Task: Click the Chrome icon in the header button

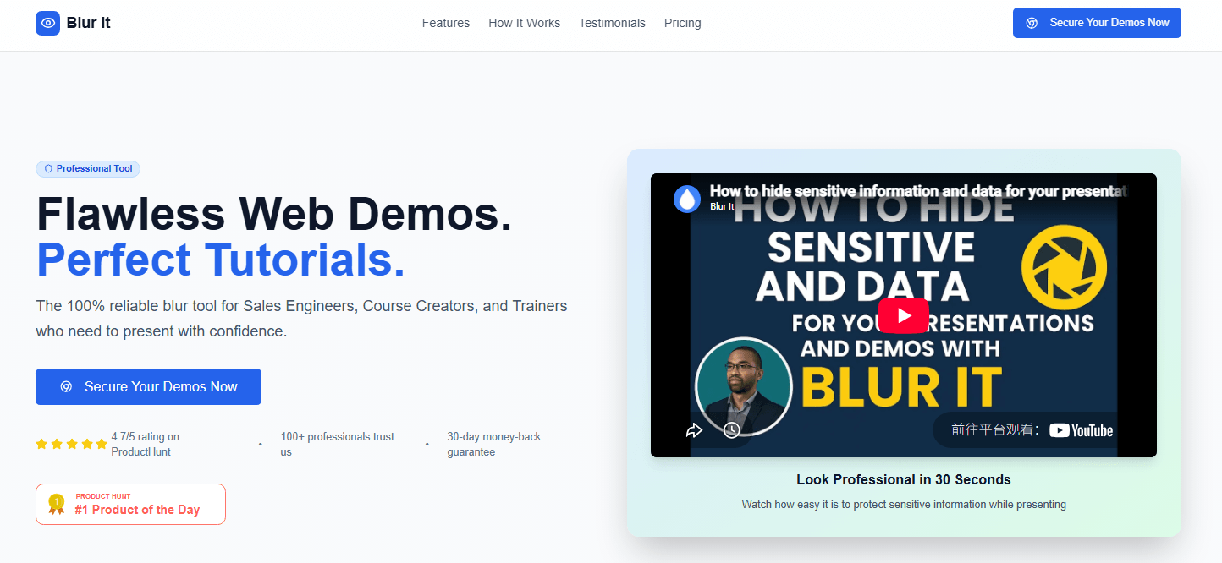Action: 1032,23
